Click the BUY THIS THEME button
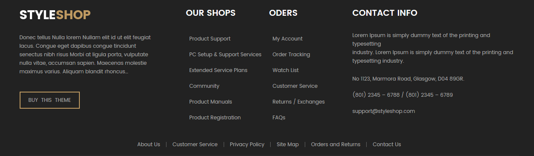The width and height of the screenshot is (534, 156). [50, 100]
